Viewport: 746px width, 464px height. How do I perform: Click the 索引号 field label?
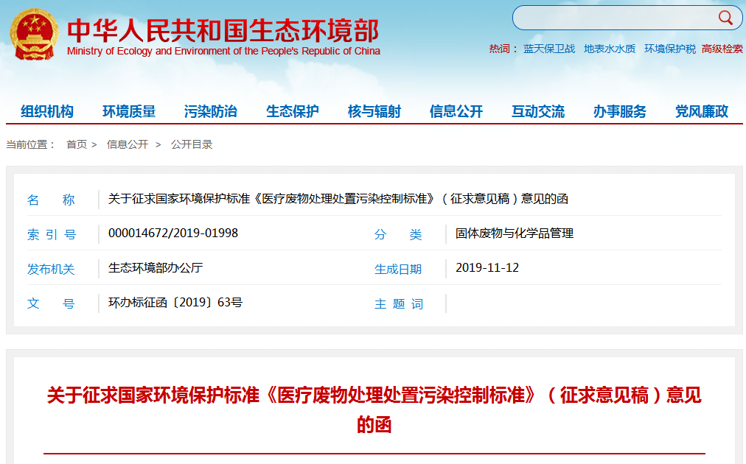pos(52,234)
